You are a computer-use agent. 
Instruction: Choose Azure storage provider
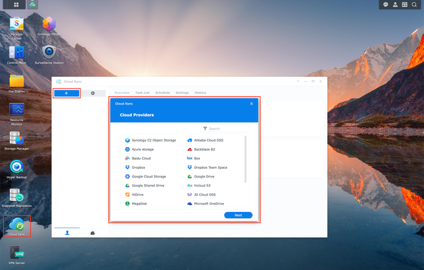139,149
